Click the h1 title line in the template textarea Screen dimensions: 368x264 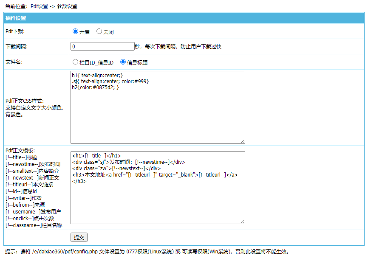tap(96, 156)
